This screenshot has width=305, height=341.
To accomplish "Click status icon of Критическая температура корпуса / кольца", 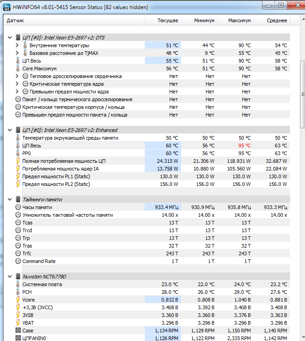I will click(18, 107).
